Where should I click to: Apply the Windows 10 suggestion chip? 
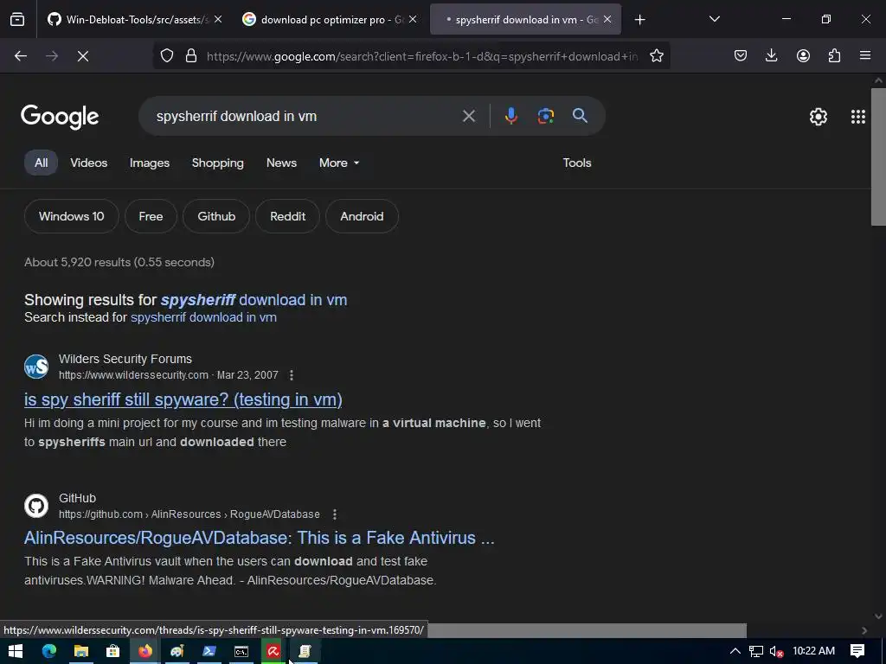click(71, 216)
